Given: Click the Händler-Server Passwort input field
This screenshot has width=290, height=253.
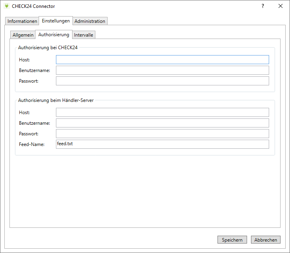Looking at the screenshot, I should [x=162, y=134].
